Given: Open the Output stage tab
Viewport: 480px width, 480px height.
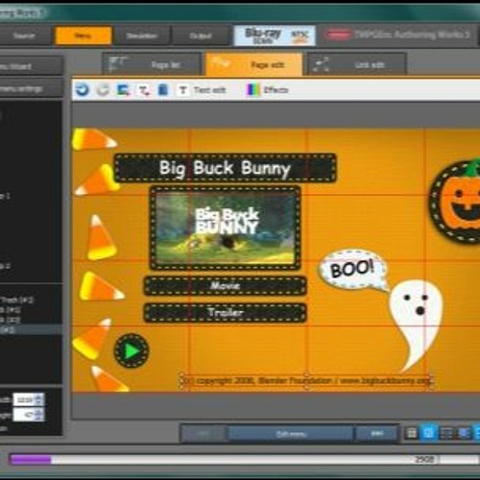Looking at the screenshot, I should [201, 36].
